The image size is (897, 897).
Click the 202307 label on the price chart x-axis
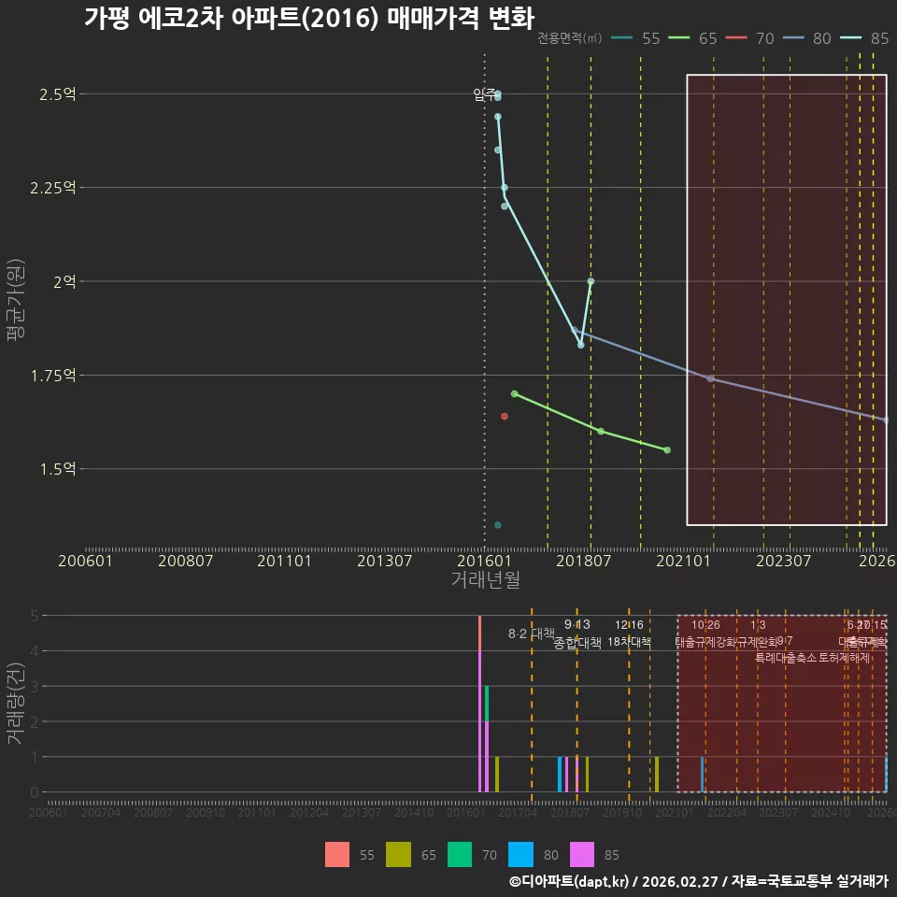pyautogui.click(x=783, y=561)
